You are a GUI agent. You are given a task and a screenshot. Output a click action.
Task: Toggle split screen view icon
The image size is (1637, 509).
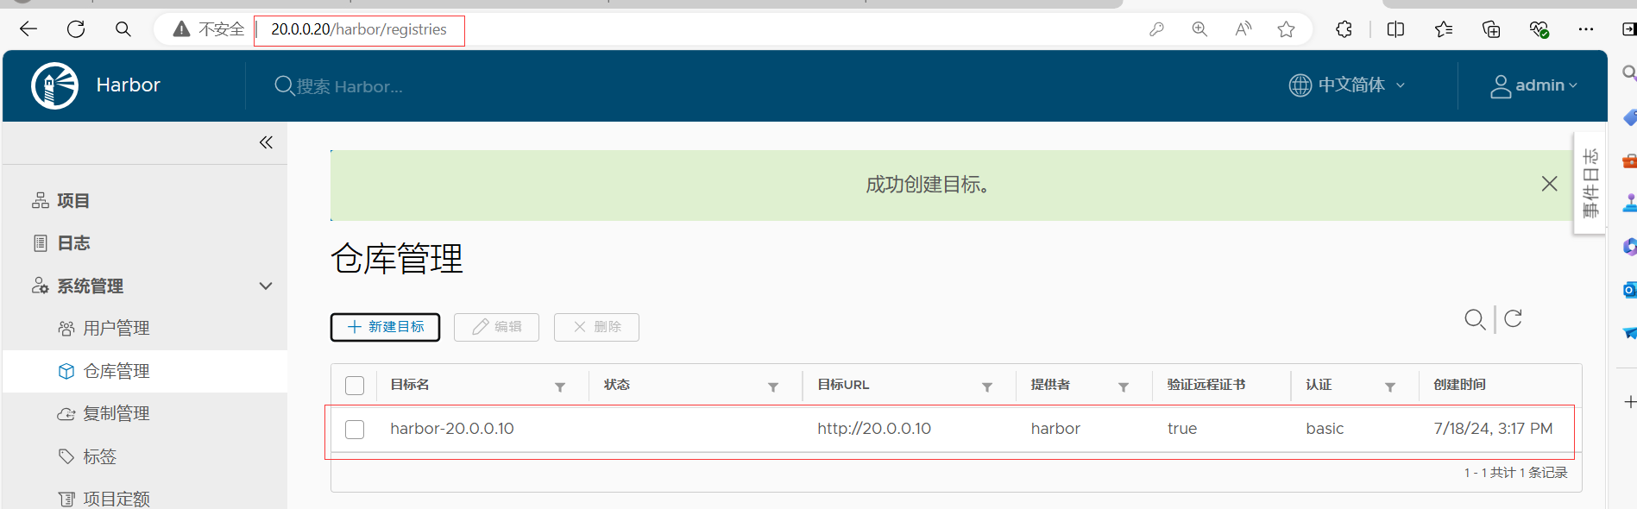(x=1395, y=29)
